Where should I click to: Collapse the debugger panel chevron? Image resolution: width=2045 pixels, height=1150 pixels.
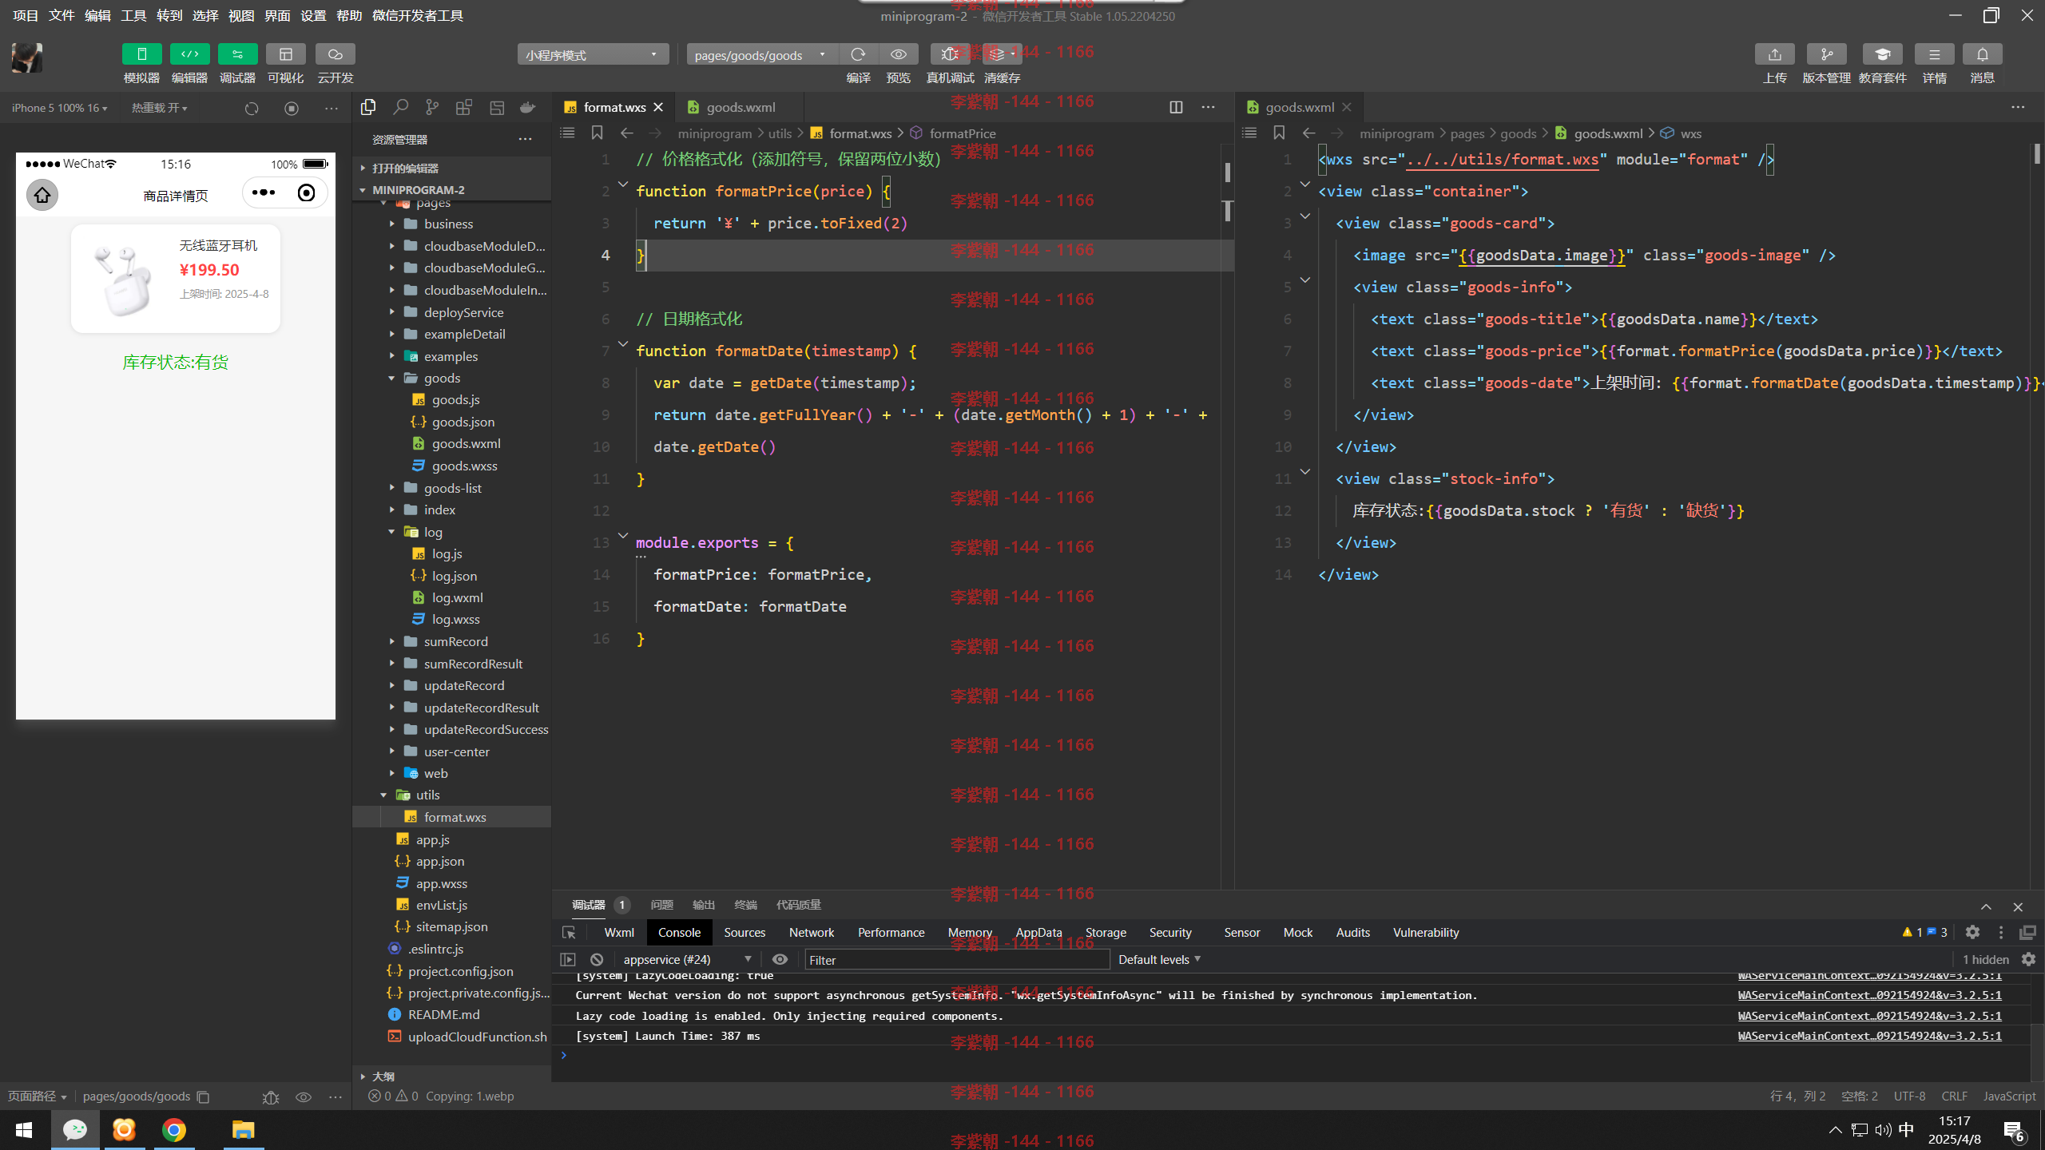tap(1986, 906)
